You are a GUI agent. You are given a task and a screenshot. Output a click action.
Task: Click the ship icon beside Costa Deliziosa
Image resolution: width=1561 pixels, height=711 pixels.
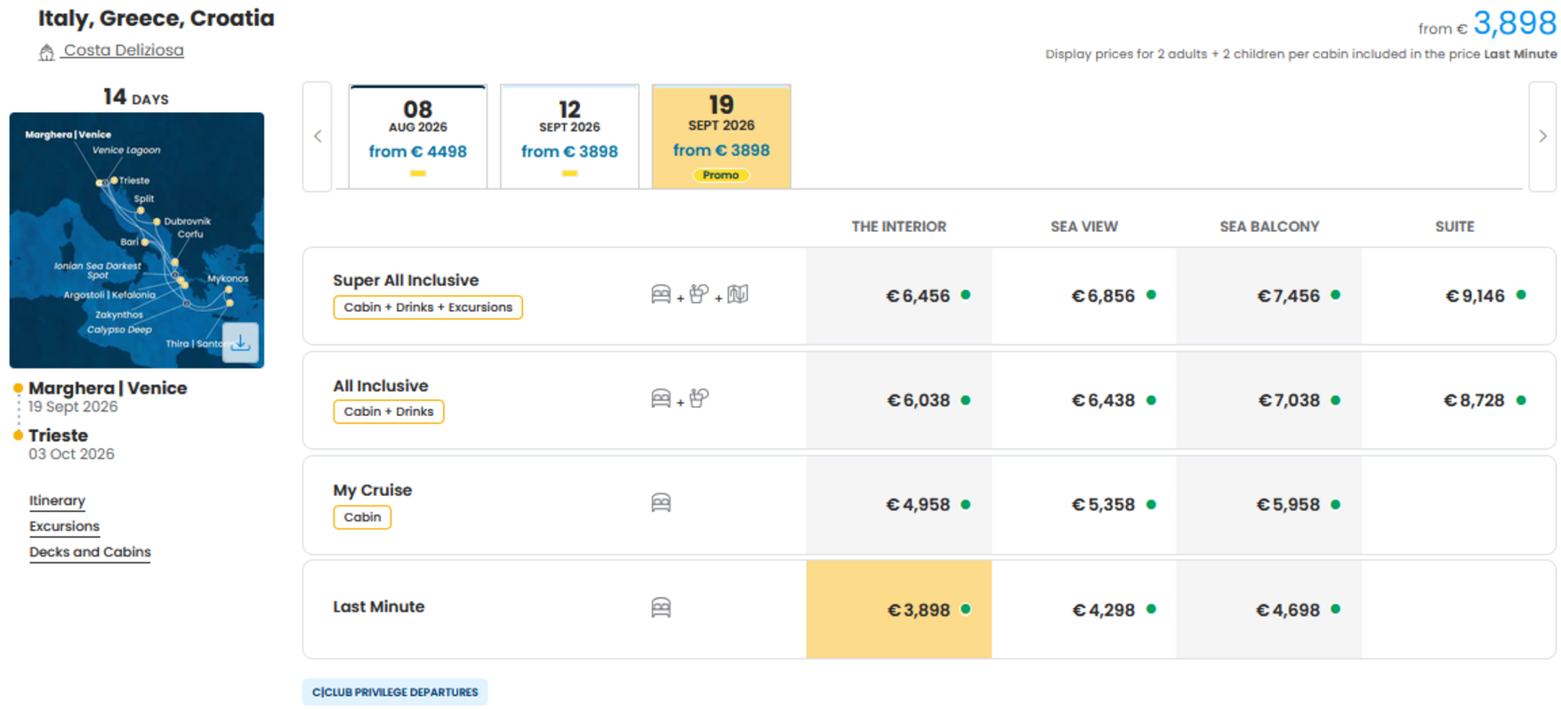click(46, 52)
